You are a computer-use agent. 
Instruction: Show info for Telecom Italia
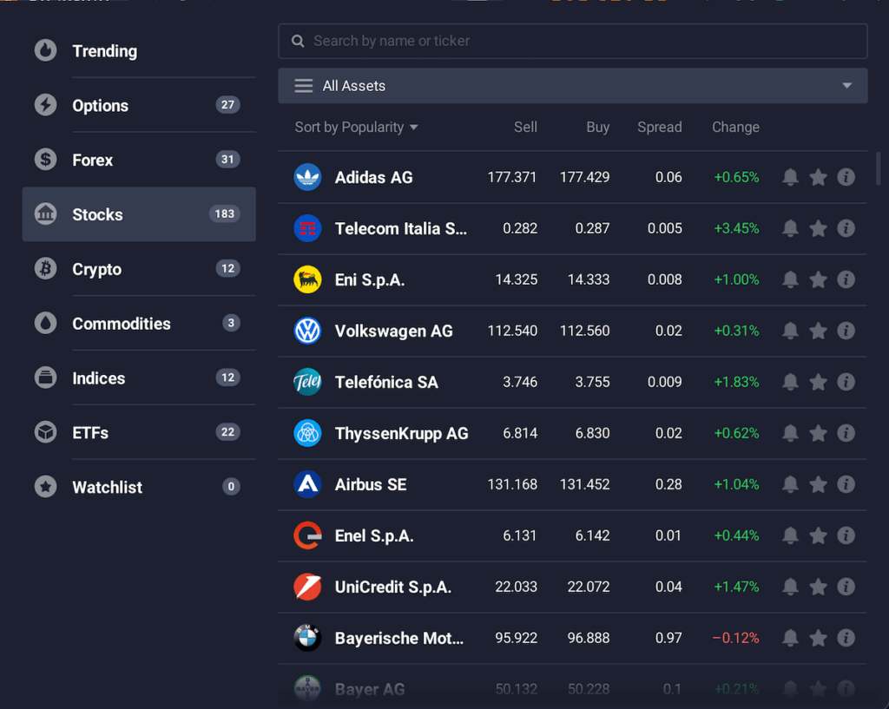coord(846,228)
